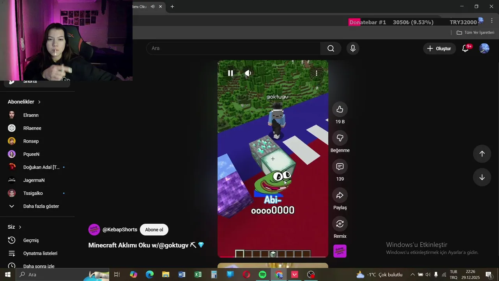The width and height of the screenshot is (499, 281).
Task: Open a new browser tab
Action: pyautogui.click(x=172, y=7)
